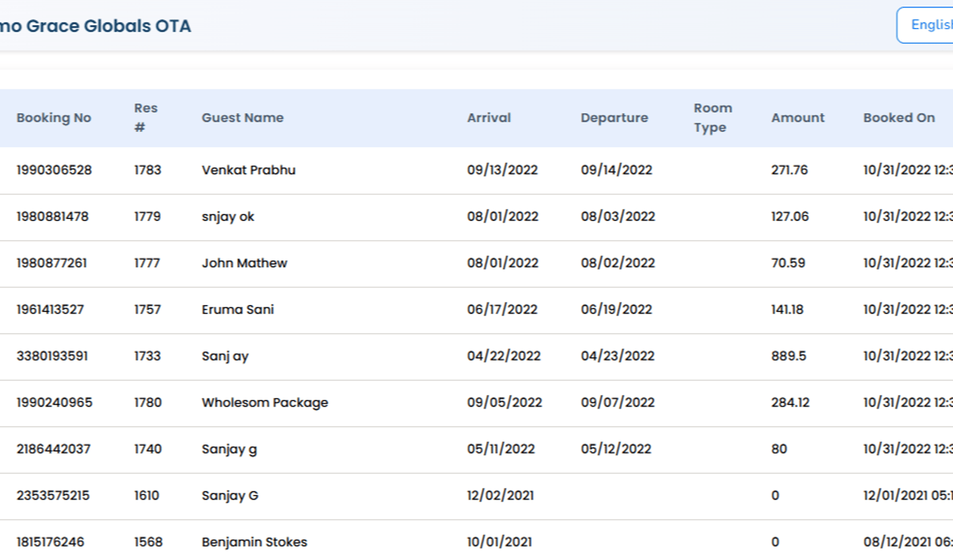Select booking number 1990306528

(x=54, y=170)
